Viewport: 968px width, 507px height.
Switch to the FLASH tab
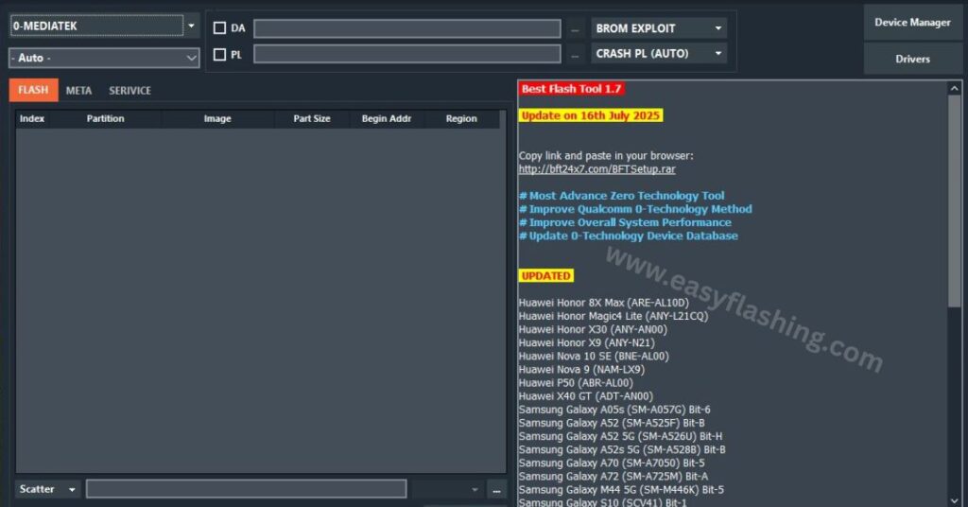(33, 90)
